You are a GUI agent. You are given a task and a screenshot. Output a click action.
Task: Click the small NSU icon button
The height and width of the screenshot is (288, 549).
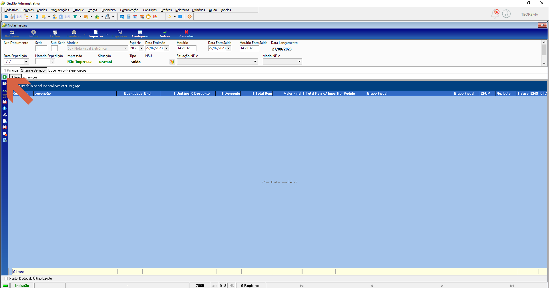(172, 62)
